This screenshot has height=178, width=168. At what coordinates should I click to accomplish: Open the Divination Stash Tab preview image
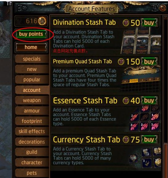point(141,40)
